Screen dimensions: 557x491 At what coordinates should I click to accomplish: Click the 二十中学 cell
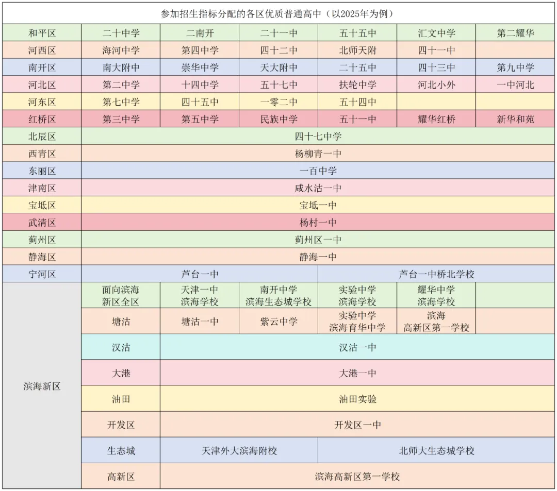[121, 32]
